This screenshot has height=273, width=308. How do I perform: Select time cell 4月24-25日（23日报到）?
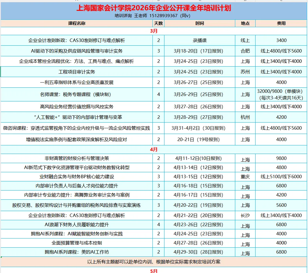(x=200, y=234)
